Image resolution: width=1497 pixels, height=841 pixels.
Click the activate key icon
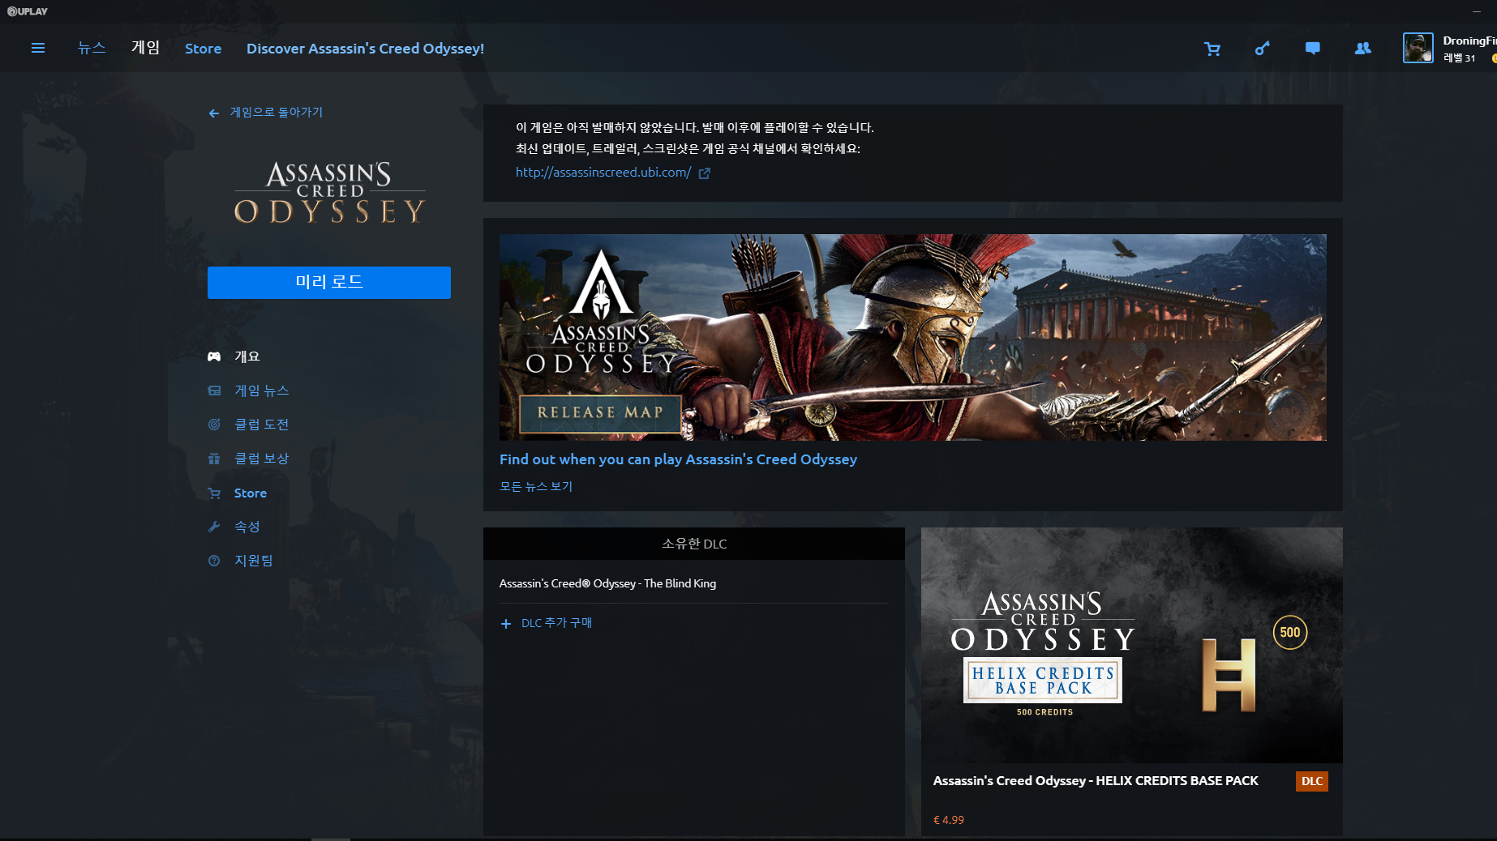tap(1263, 49)
